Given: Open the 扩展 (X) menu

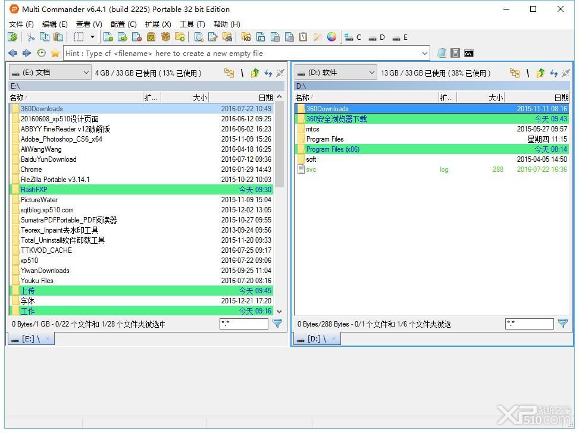Looking at the screenshot, I should pyautogui.click(x=158, y=24).
